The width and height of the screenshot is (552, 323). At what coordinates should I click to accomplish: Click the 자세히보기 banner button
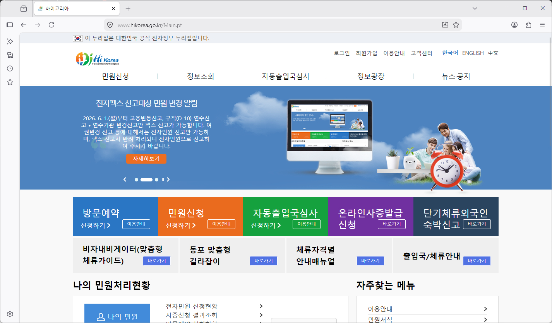pyautogui.click(x=146, y=159)
